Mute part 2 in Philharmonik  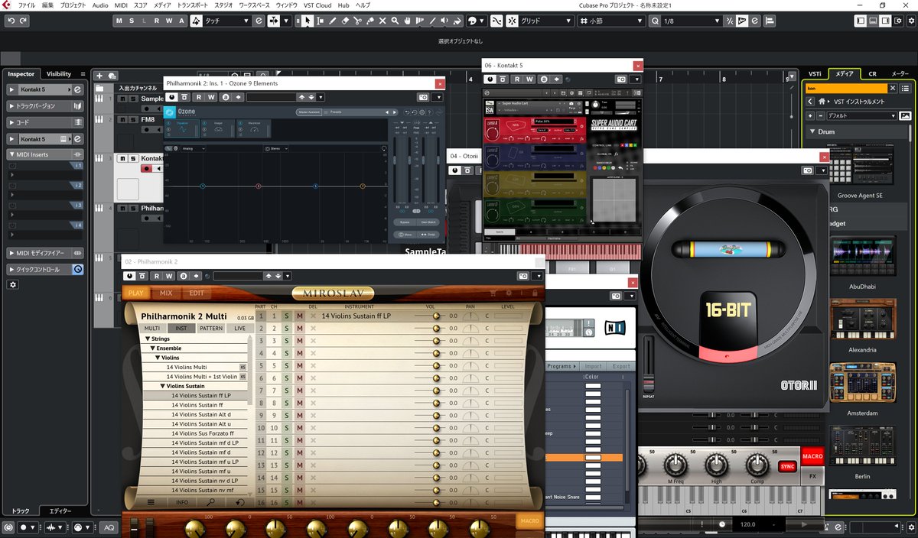click(300, 328)
